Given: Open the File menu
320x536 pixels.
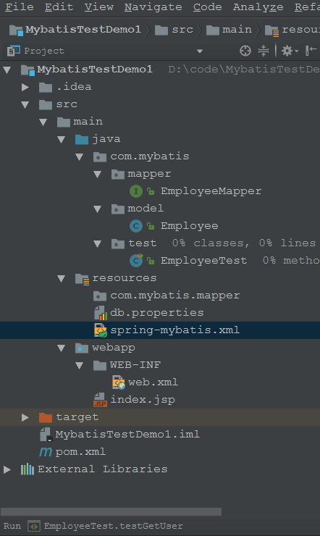Looking at the screenshot, I should pos(20,7).
